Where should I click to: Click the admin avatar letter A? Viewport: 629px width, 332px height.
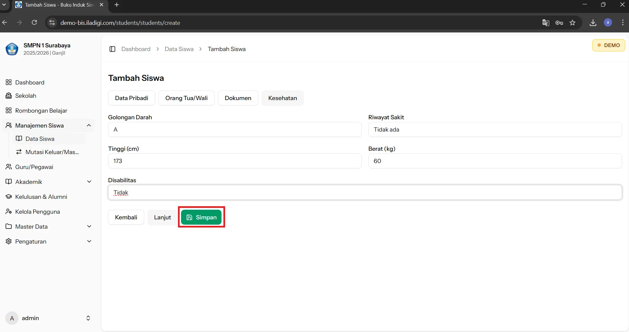(12, 318)
